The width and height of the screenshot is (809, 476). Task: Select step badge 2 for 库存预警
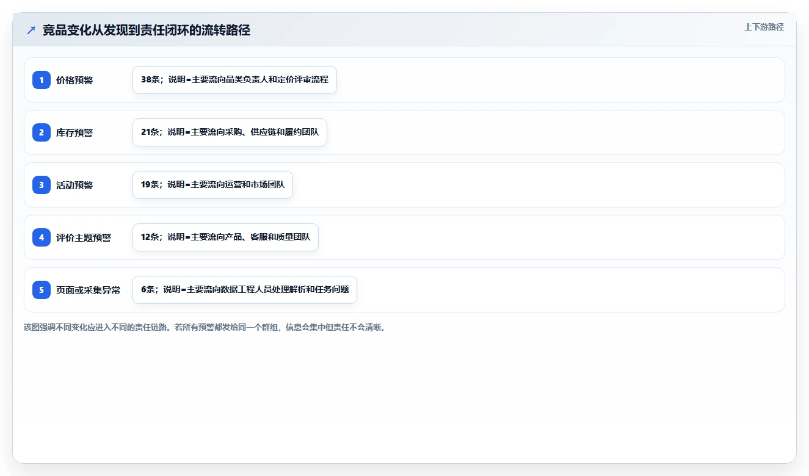pyautogui.click(x=42, y=132)
